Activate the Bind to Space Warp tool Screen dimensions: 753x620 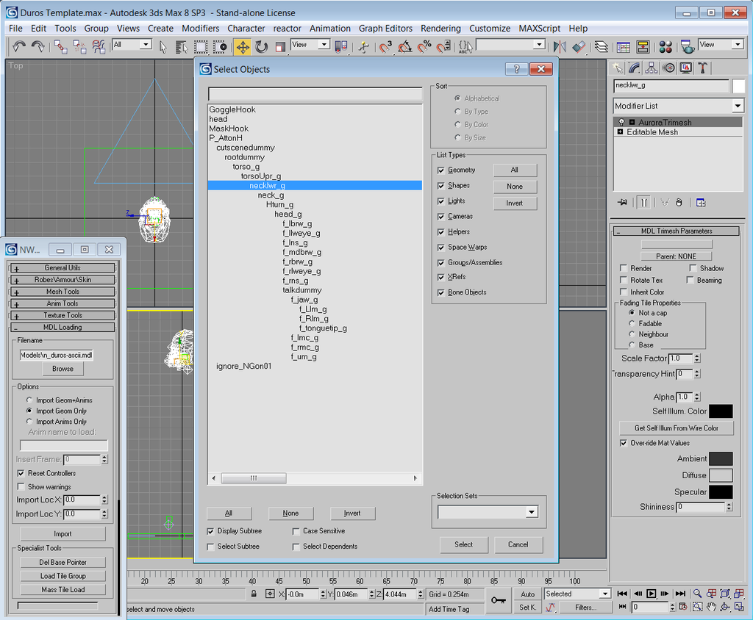tap(99, 46)
